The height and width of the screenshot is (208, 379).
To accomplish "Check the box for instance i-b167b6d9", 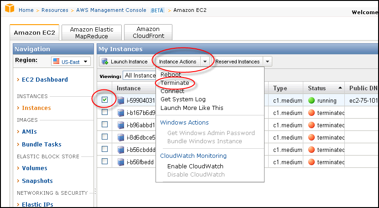I will pyautogui.click(x=105, y=112).
